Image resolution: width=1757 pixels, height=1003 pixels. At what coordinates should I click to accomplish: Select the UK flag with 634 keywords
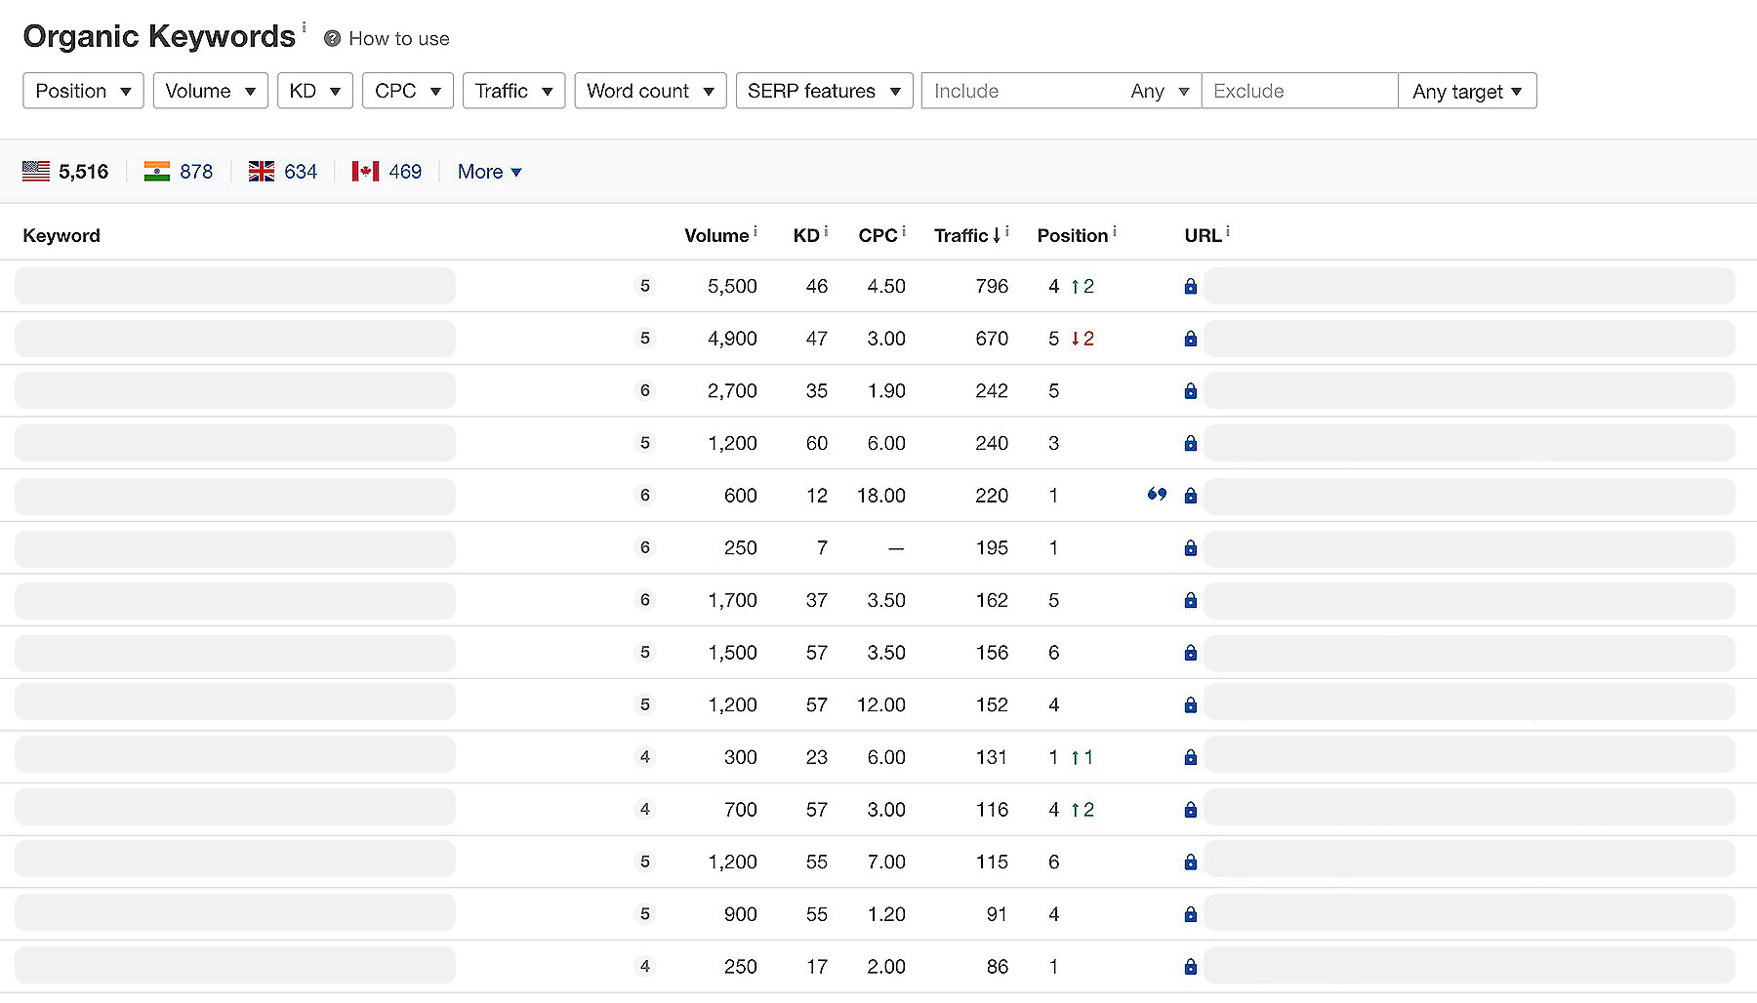262,172
